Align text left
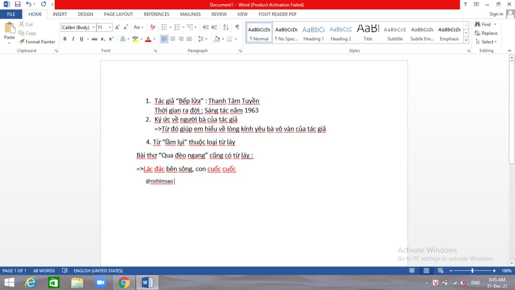 point(164,39)
